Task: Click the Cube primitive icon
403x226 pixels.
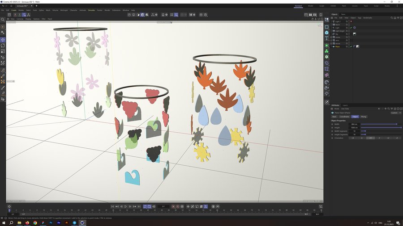Action: [327, 33]
